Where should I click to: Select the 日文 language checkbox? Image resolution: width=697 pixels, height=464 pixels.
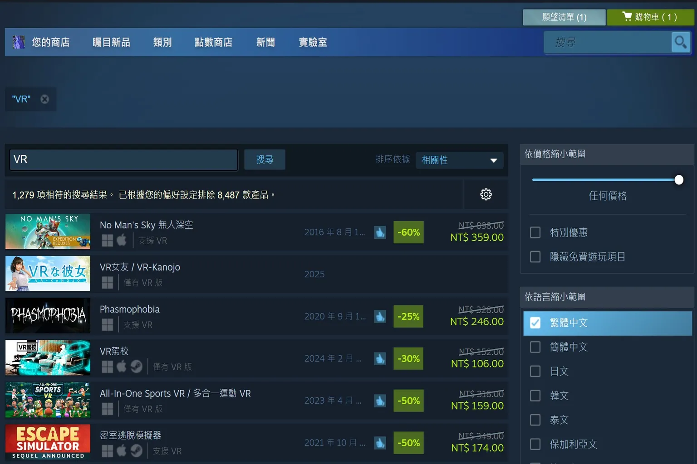535,372
